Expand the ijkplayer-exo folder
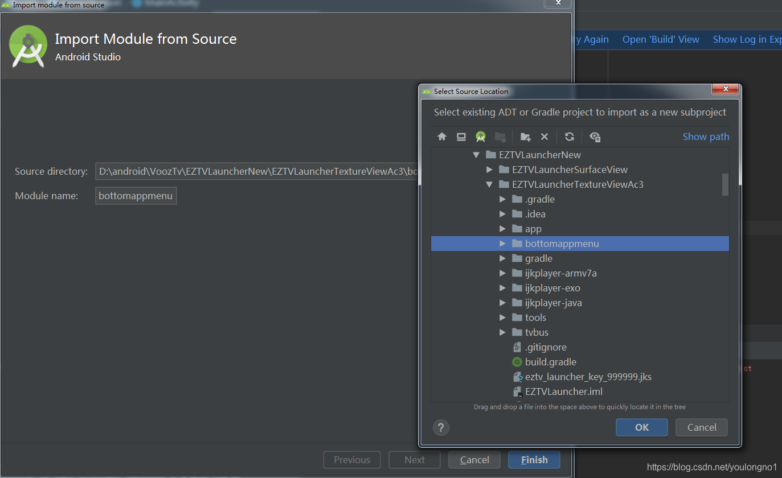 502,288
